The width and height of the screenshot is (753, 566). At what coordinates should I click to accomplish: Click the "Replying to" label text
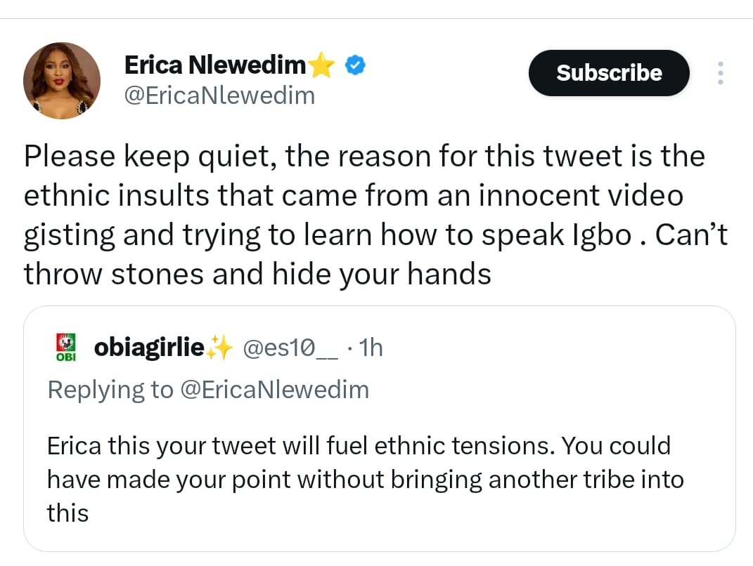(110, 390)
